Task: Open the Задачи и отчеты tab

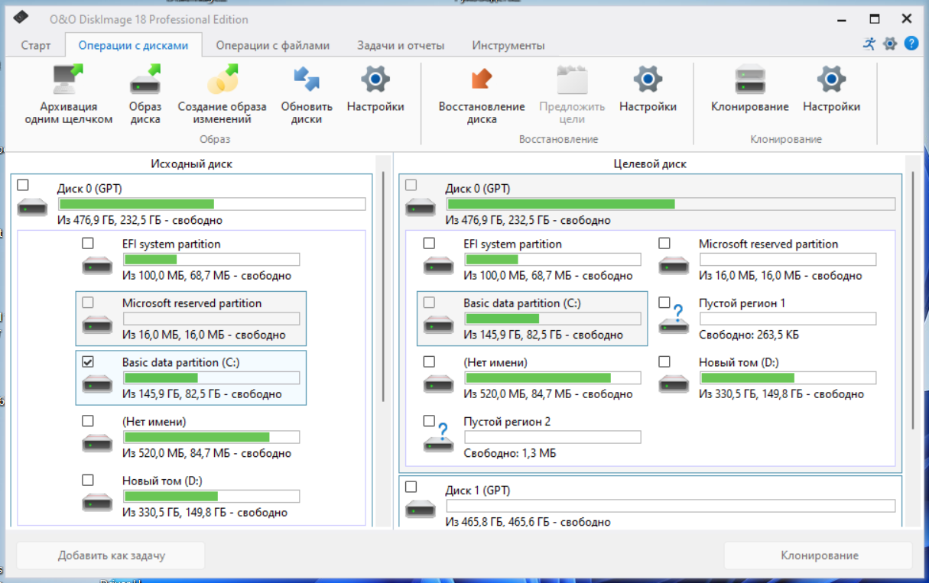Action: pos(401,45)
